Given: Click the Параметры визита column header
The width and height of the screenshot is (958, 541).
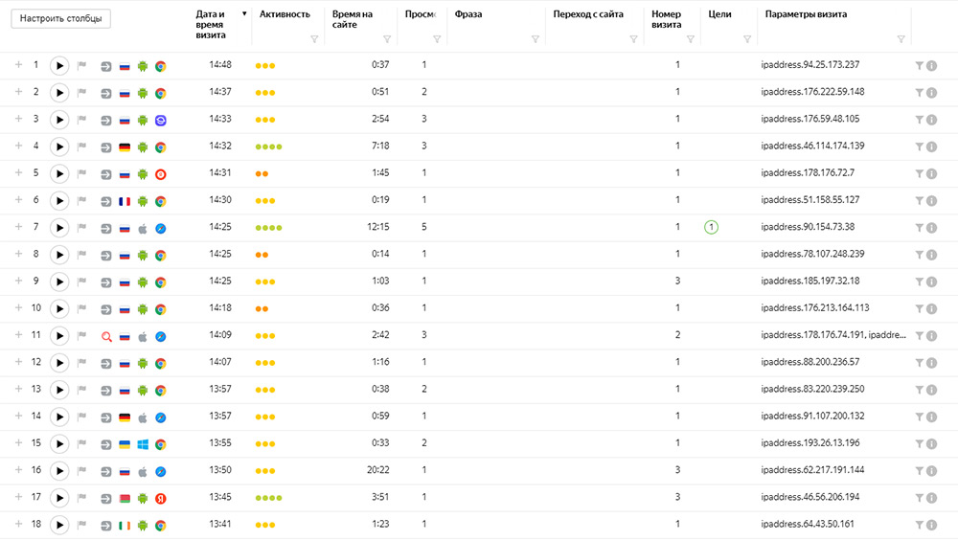Looking at the screenshot, I should pos(806,14).
